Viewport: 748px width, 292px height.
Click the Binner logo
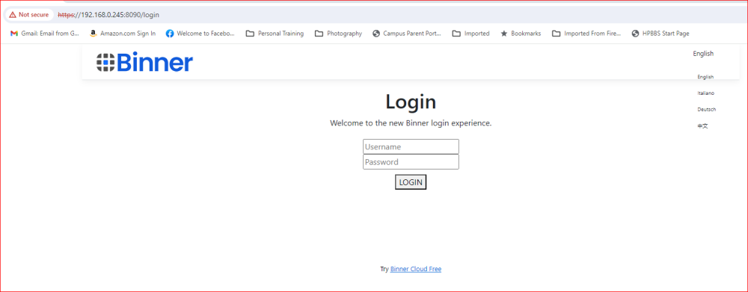click(144, 63)
